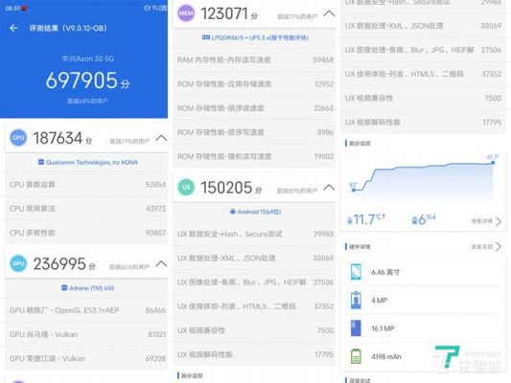Screen dimensions: 511x383
Task: Select GPU 精炼厂 - OpenGL ES3.1+AEP row
Action: [86, 310]
